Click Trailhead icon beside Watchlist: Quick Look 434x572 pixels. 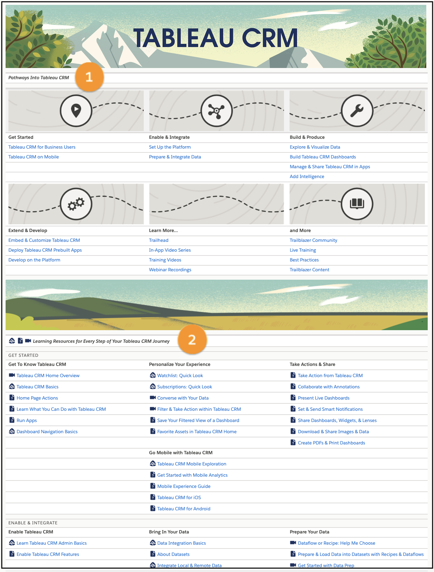click(x=153, y=375)
